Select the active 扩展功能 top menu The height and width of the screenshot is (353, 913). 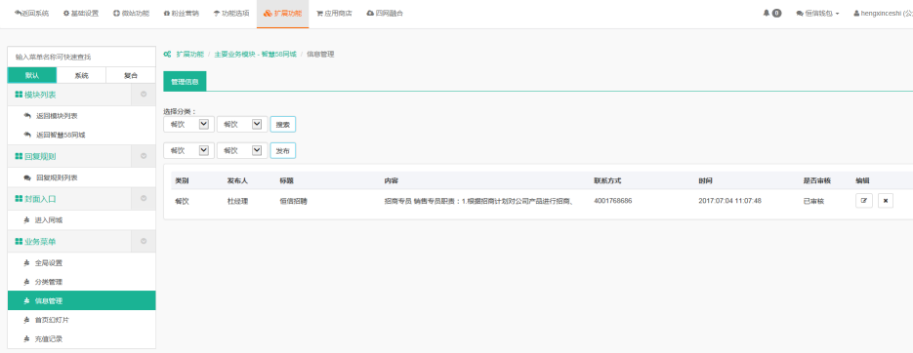[282, 13]
